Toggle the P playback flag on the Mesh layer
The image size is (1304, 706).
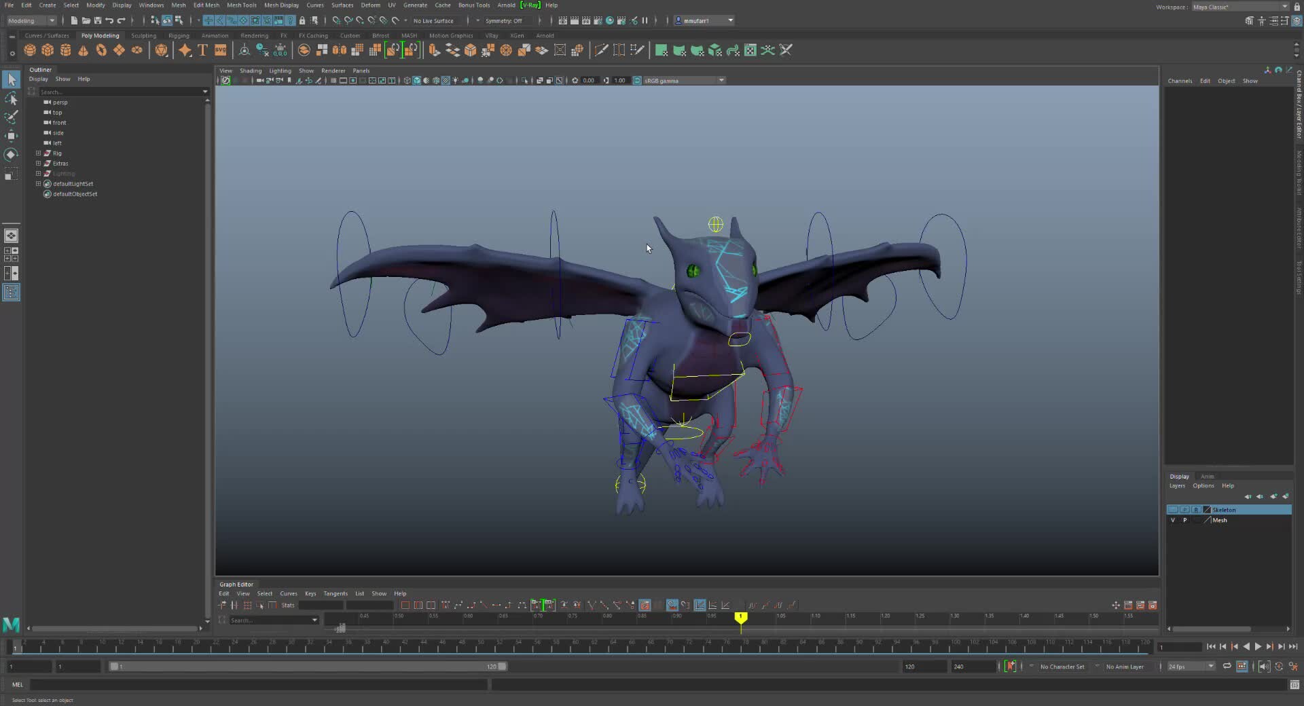click(x=1184, y=520)
